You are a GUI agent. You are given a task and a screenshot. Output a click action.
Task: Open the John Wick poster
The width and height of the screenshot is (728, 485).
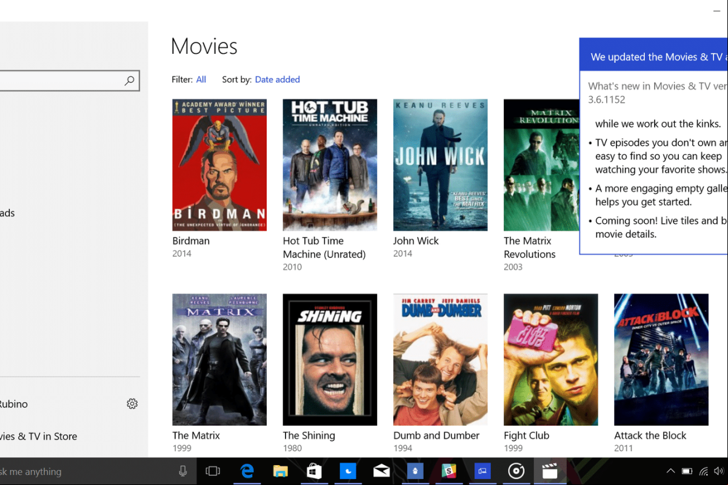[x=440, y=165]
